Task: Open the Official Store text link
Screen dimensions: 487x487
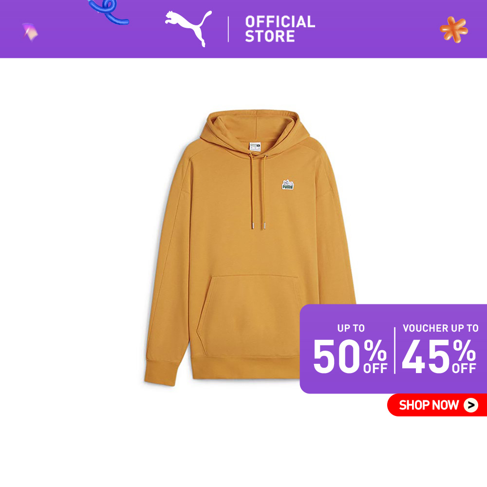Action: pyautogui.click(x=280, y=29)
